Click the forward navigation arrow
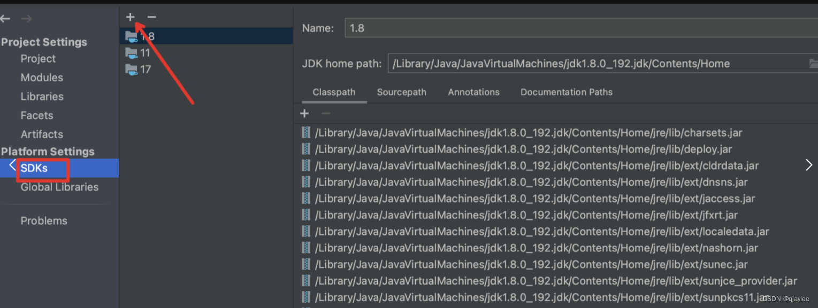 pos(26,18)
